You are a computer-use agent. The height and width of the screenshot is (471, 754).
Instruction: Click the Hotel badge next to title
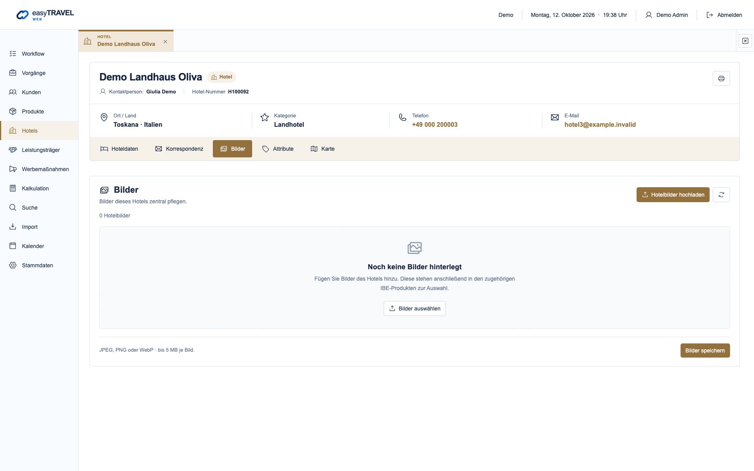point(221,77)
